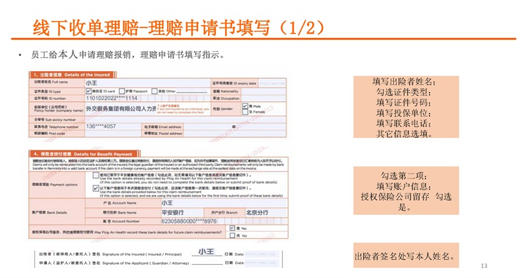The image size is (527, 278).
Task: Click the 职业 Occupation label
Action: click(226, 99)
